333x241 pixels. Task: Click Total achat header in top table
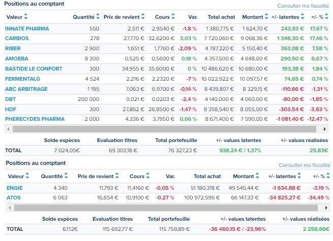tap(221, 17)
